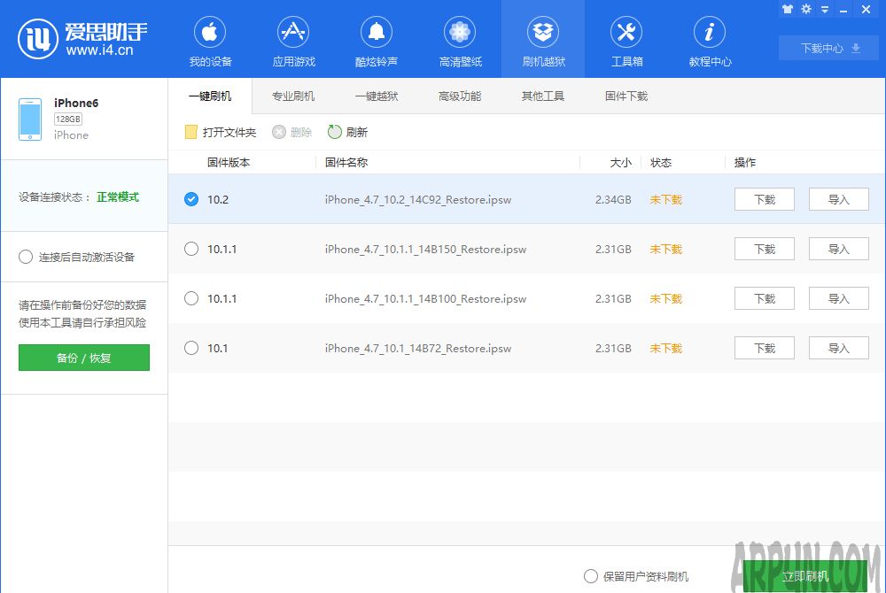Screen dimensions: 886x593
Task: Open the 工具箱 (Toolbox) section
Action: (x=626, y=39)
